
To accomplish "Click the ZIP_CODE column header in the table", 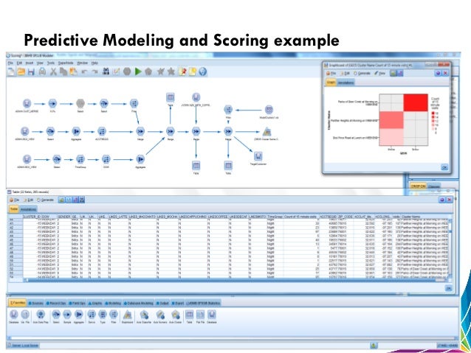I will pyautogui.click(x=345, y=216).
